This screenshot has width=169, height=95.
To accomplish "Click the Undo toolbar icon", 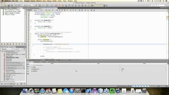I will click(16, 5).
